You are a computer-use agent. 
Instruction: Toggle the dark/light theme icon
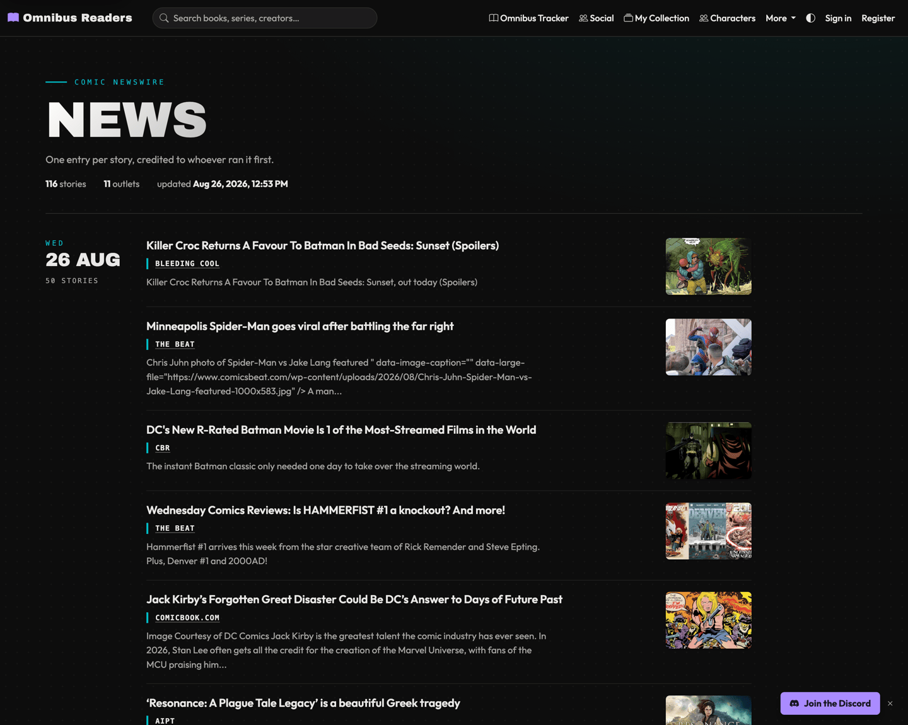[x=810, y=18]
